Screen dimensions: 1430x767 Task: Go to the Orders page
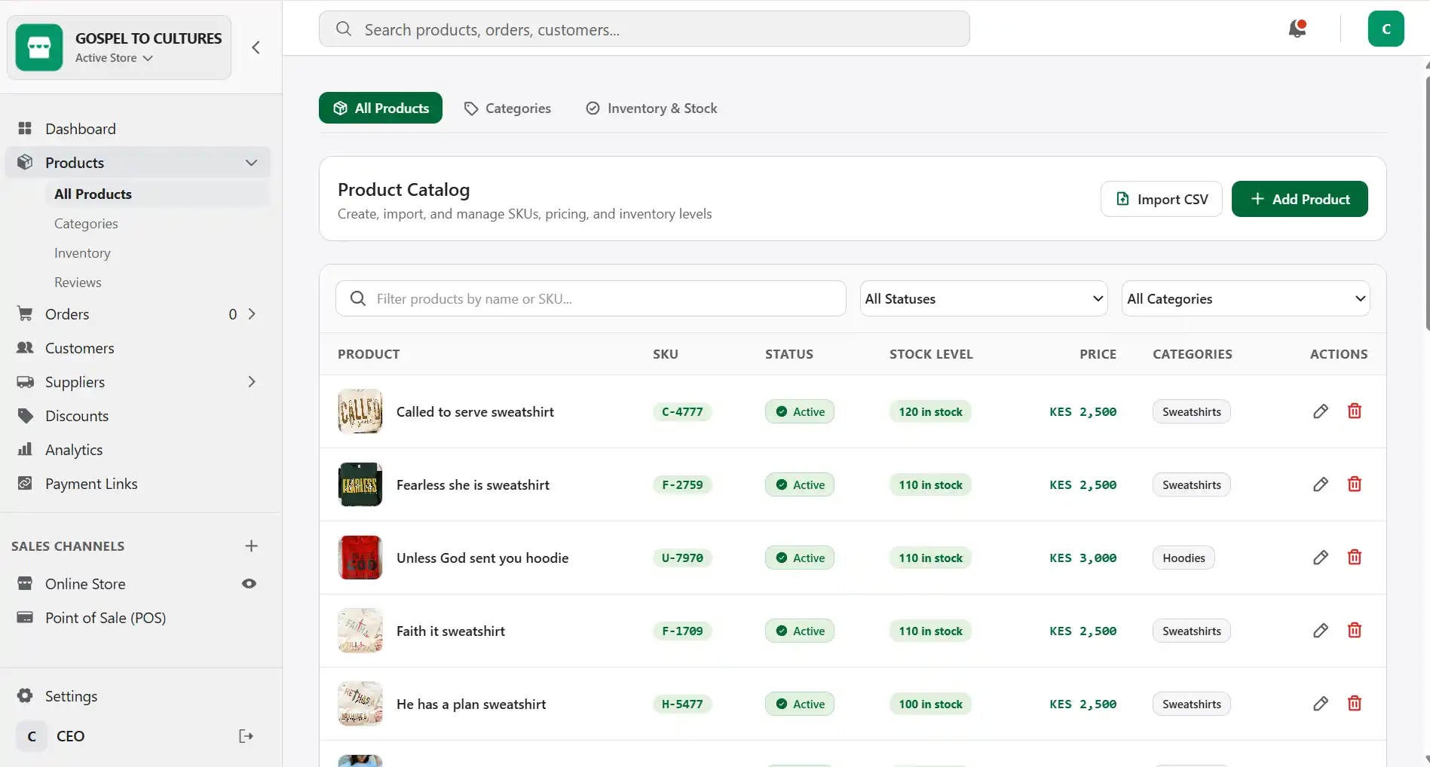point(67,314)
